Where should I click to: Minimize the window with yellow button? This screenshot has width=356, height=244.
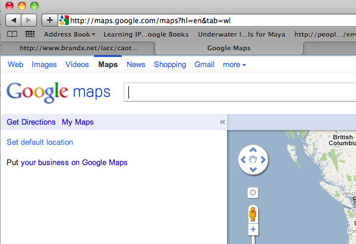tap(22, 6)
